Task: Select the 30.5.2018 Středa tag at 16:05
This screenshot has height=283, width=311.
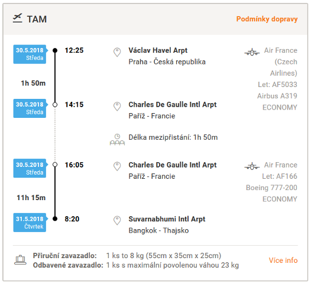Action: coord(30,168)
